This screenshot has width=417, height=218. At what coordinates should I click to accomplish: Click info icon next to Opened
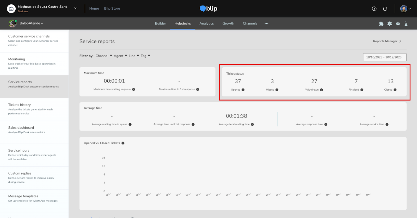(243, 90)
